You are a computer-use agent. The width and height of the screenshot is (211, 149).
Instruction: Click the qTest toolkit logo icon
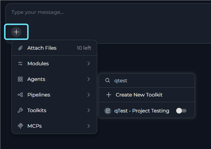pos(108,111)
